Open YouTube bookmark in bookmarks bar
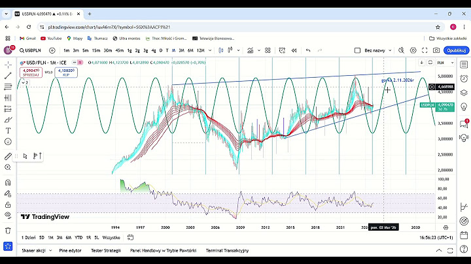Screen dimensions: 471x264 [51, 39]
